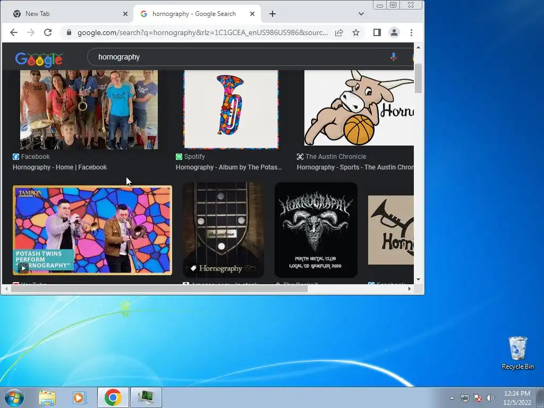Screen dimensions: 544x408
Task: Click the vertical scrollbar down arrow
Action: click(x=419, y=279)
